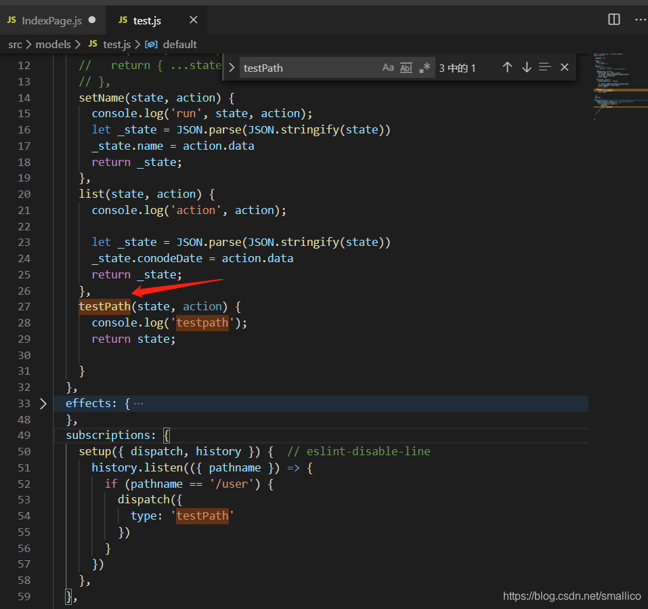Viewport: 648px width, 609px height.
Task: Toggle Use Regular Expression option
Action: tap(425, 67)
